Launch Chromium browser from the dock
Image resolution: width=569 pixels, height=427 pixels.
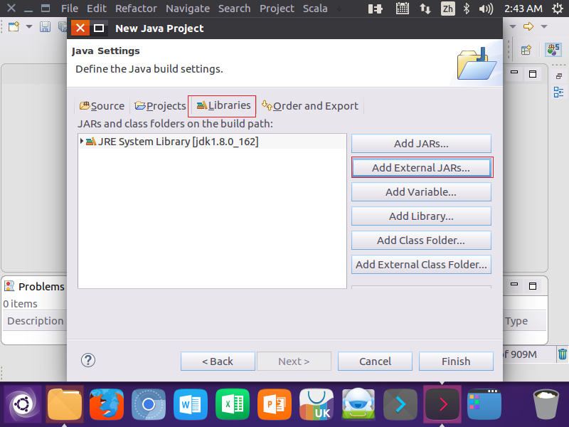click(x=149, y=404)
